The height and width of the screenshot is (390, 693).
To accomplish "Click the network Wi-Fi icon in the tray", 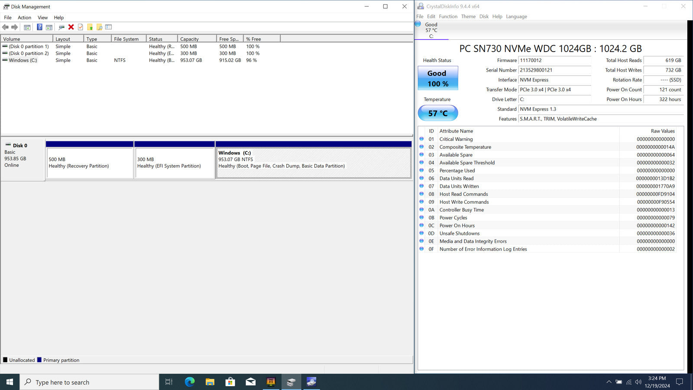I will coord(628,382).
